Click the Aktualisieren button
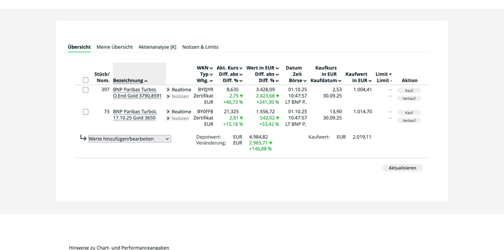 pyautogui.click(x=402, y=168)
